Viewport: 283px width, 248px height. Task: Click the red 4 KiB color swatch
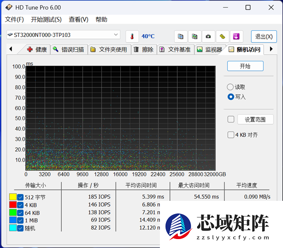pos(13,205)
